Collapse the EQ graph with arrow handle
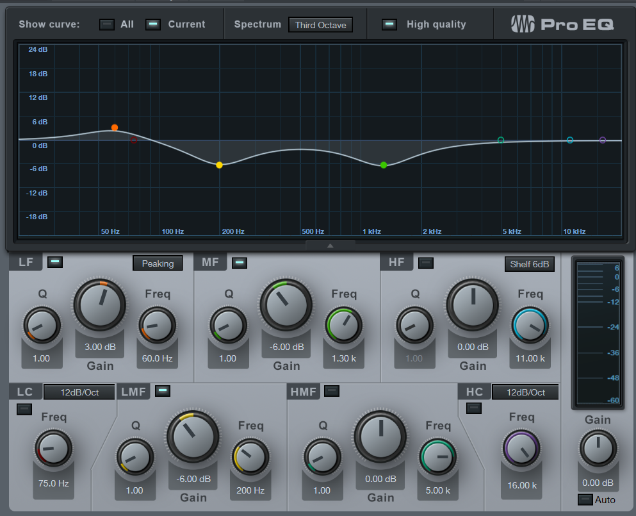636x516 pixels. [330, 246]
